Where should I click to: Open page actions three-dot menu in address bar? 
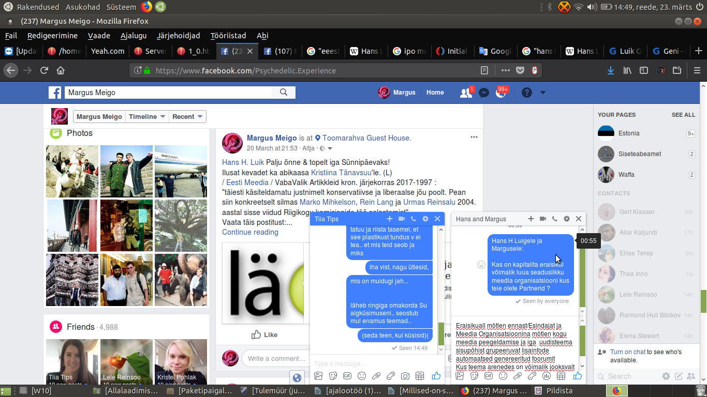tap(506, 70)
